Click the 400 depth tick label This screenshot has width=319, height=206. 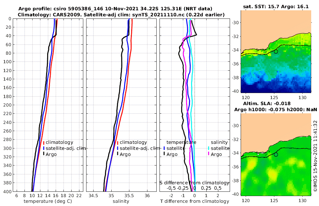[x=7, y=192]
